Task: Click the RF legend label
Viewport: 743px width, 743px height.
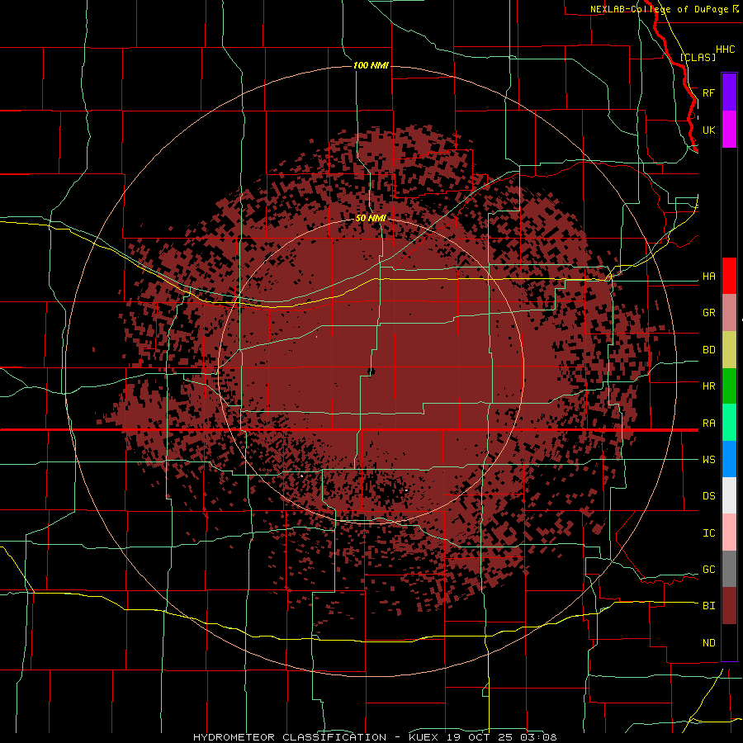Action: (x=708, y=92)
